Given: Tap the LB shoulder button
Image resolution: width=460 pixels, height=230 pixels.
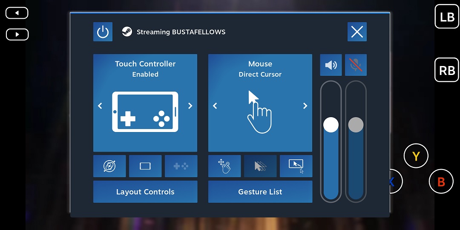Looking at the screenshot, I should [447, 17].
